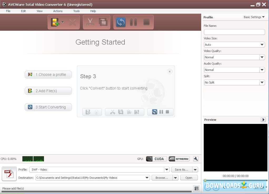Image resolution: width=269 pixels, height=194 pixels.
Task: Click the 3.Start Converting step button
Action: (x=48, y=107)
